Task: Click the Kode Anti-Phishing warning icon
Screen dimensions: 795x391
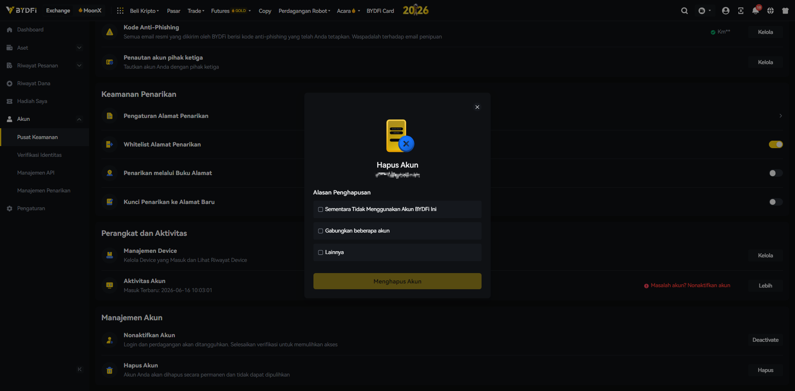Action: (110, 32)
